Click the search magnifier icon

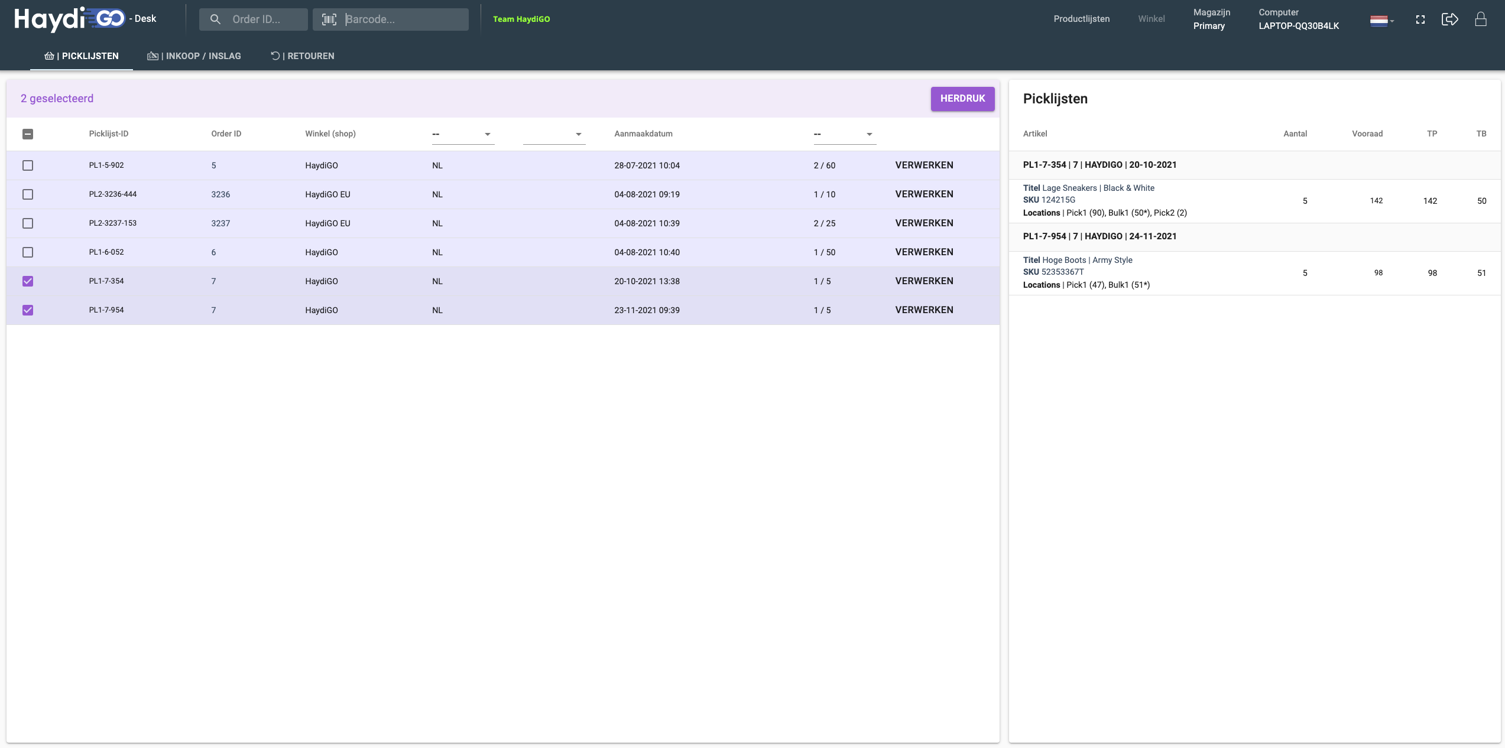(x=215, y=19)
